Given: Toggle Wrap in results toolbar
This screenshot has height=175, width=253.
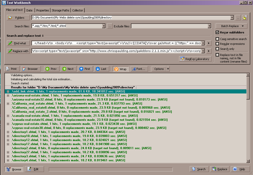Looking at the screenshot, I should coord(121,69).
